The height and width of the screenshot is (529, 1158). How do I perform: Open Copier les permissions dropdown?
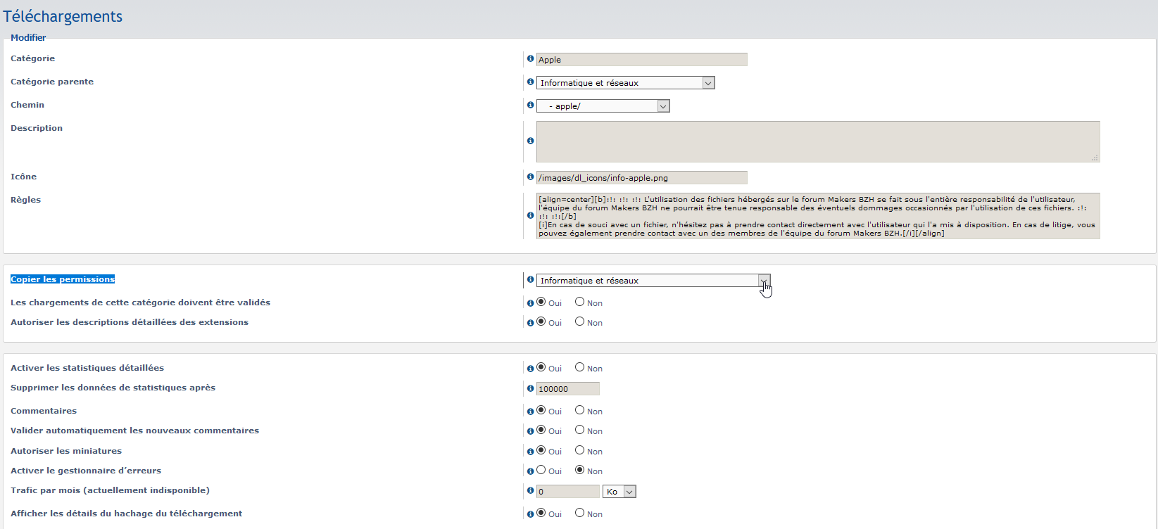click(x=653, y=281)
